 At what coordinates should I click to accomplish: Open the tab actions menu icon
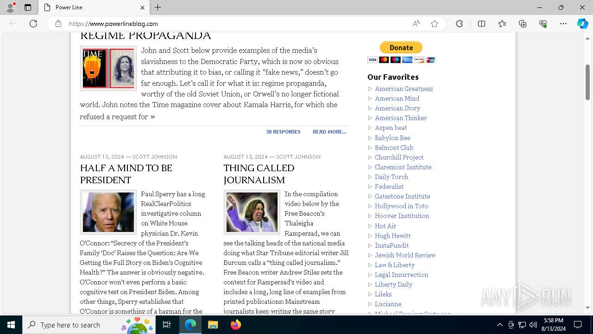pos(28,7)
